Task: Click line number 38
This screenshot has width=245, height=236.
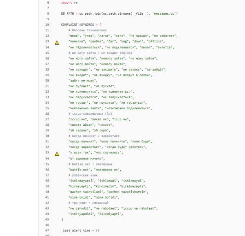Action: coord(47,181)
